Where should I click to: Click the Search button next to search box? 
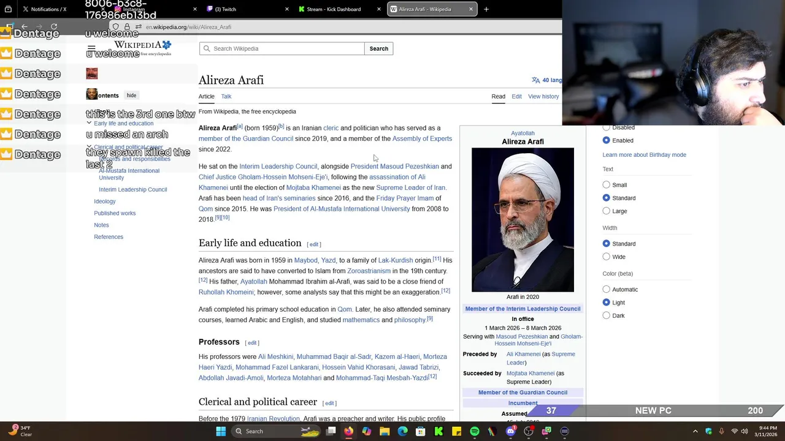(378, 48)
